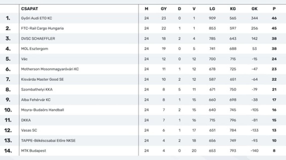Select the DVSC SCHAEFFLER team row name

point(38,39)
